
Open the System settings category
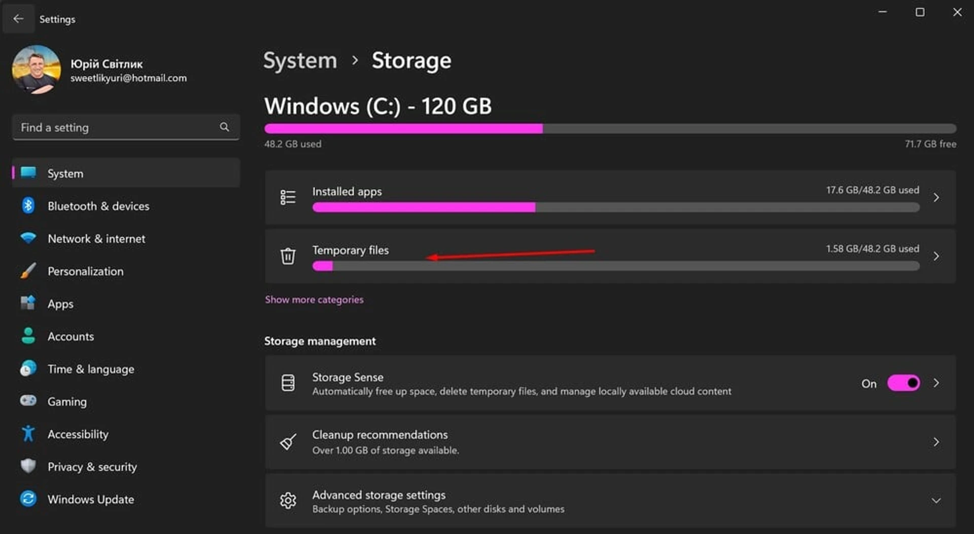pyautogui.click(x=126, y=173)
